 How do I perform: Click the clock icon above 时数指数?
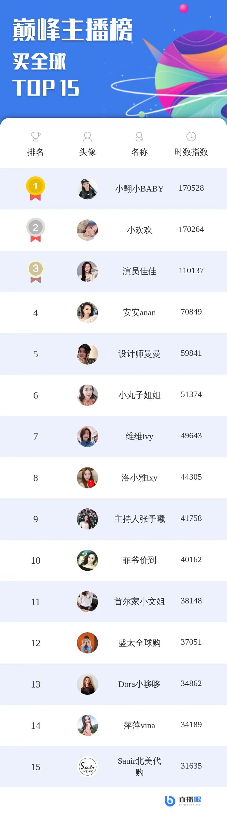point(191,136)
